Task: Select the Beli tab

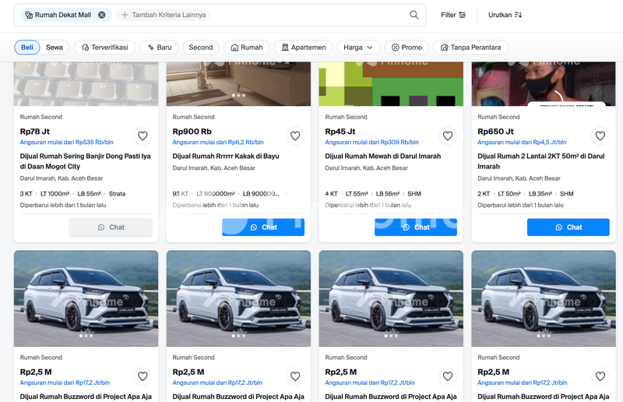Action: (27, 48)
